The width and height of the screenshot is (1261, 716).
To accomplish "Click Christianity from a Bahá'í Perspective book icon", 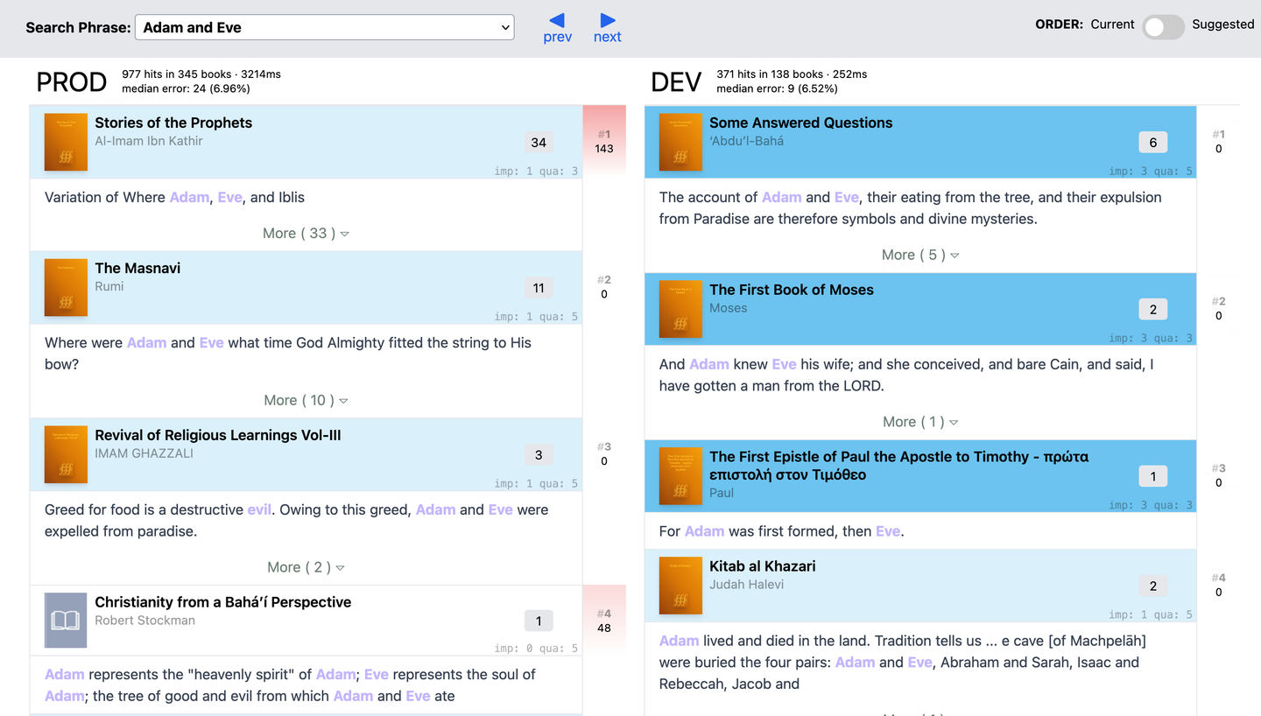I will tap(66, 621).
